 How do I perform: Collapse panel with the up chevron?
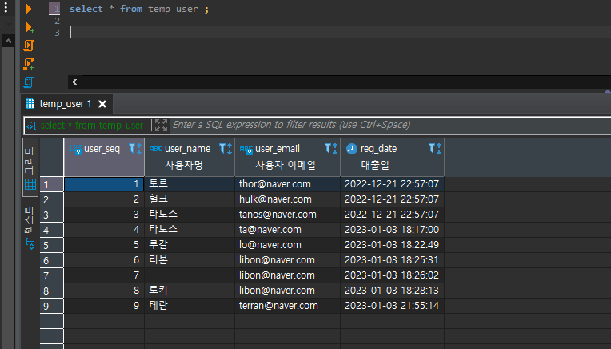8,41
